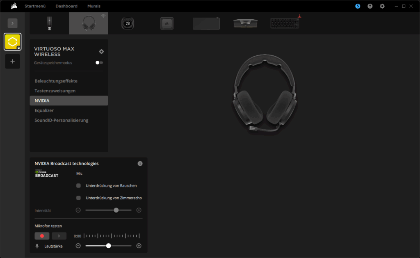Expand the left sidebar with chevron button

point(12,23)
